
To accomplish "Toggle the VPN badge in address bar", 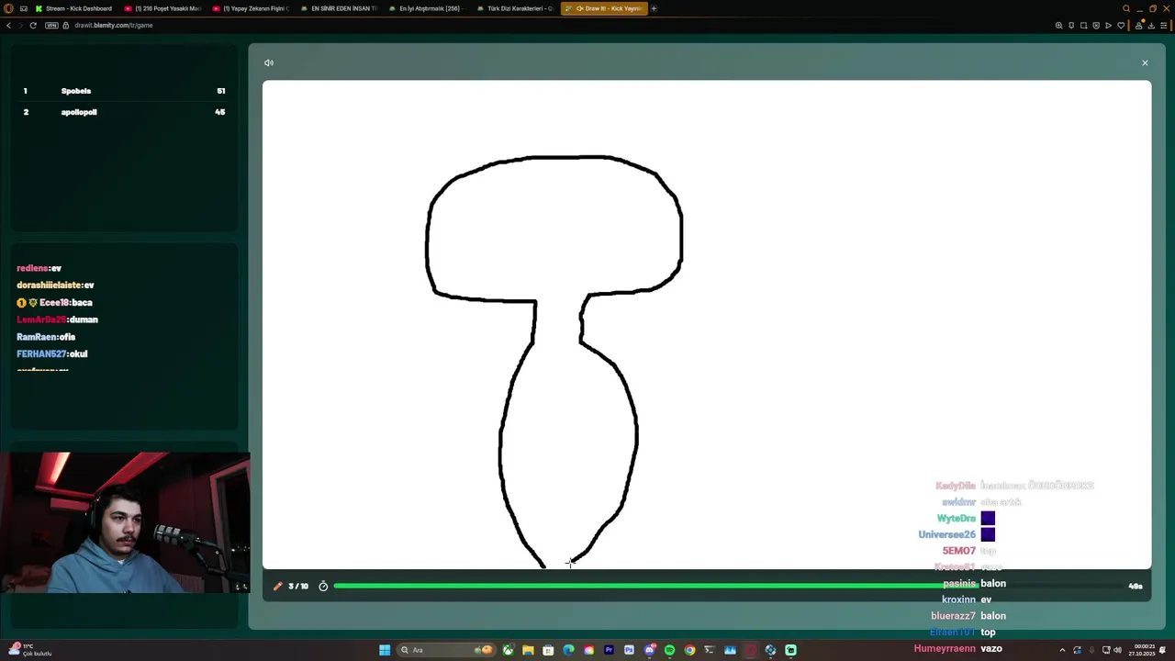I will click(x=51, y=25).
